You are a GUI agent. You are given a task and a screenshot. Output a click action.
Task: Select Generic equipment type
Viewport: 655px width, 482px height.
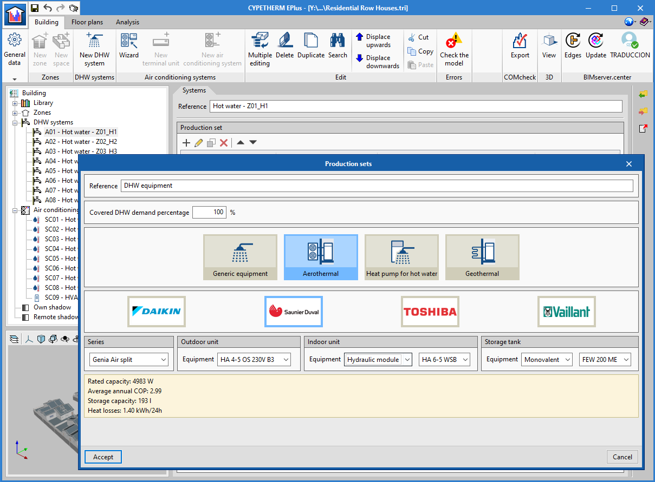[240, 257]
